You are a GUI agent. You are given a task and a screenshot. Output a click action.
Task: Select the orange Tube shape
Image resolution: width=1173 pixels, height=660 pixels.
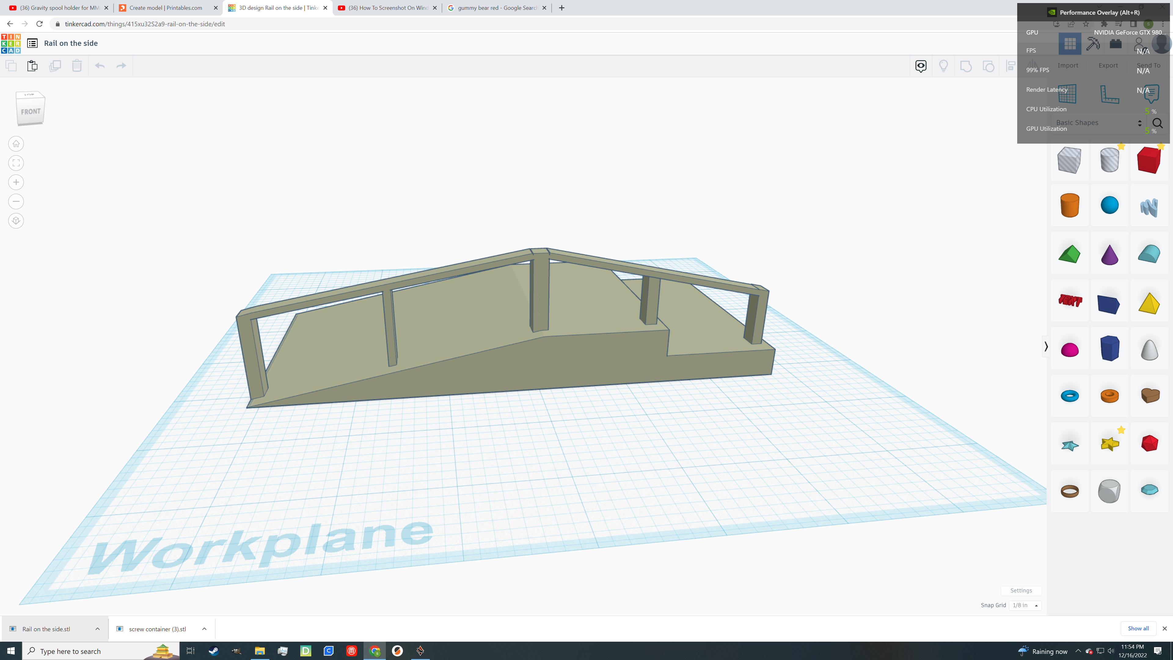coord(1110,396)
